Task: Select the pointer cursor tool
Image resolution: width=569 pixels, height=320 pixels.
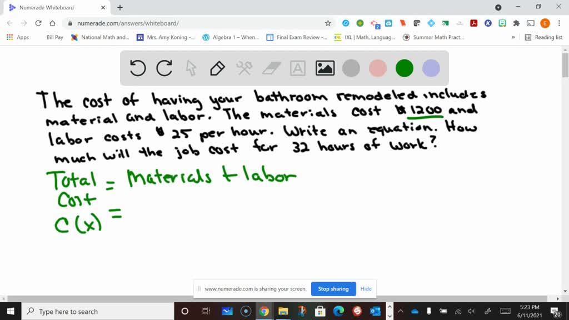Action: coord(191,68)
